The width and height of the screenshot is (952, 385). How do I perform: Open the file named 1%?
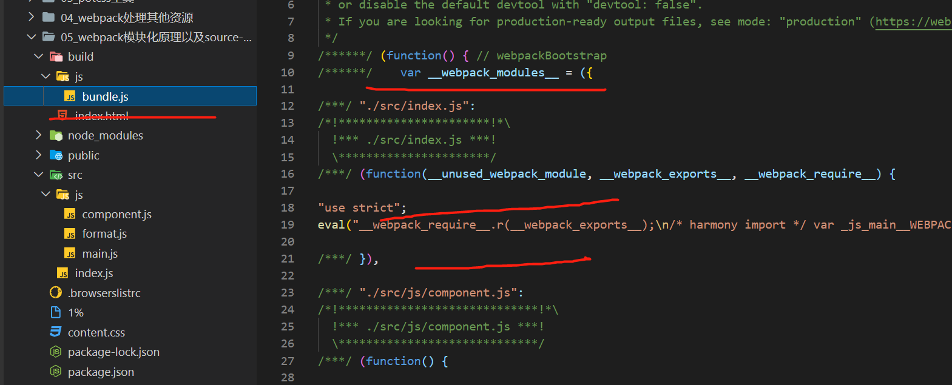tap(76, 312)
